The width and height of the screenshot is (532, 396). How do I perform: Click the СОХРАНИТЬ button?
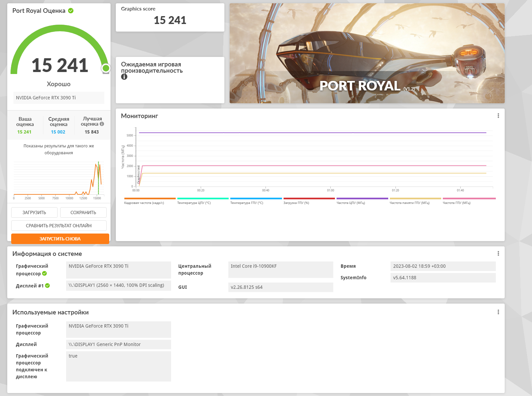83,212
